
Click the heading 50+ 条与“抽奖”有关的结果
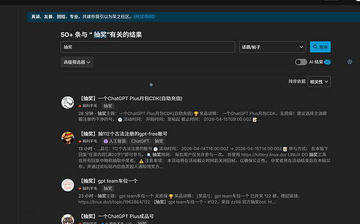click(x=101, y=35)
